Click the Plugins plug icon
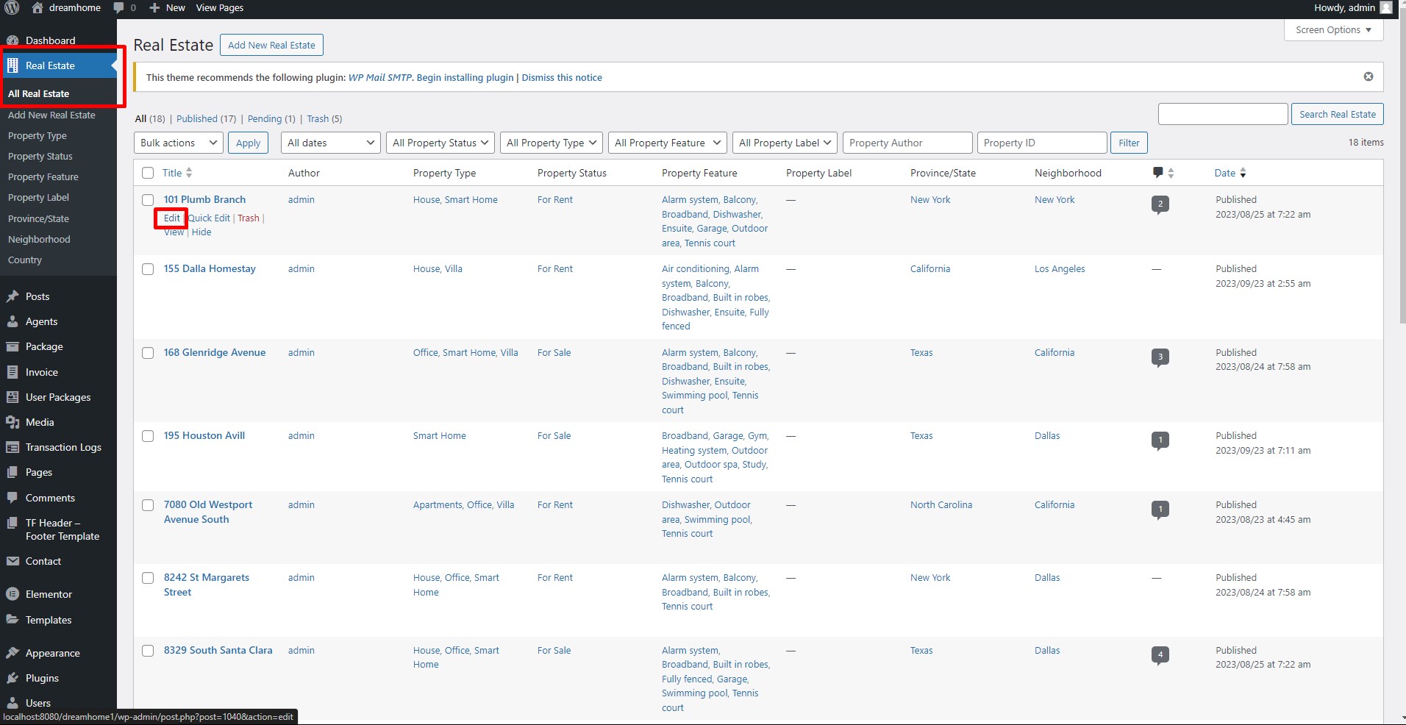Screen dimensions: 1406x725 (13, 678)
